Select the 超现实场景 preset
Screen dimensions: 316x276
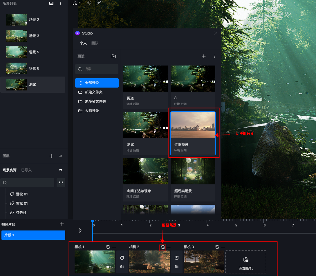coord(193,180)
